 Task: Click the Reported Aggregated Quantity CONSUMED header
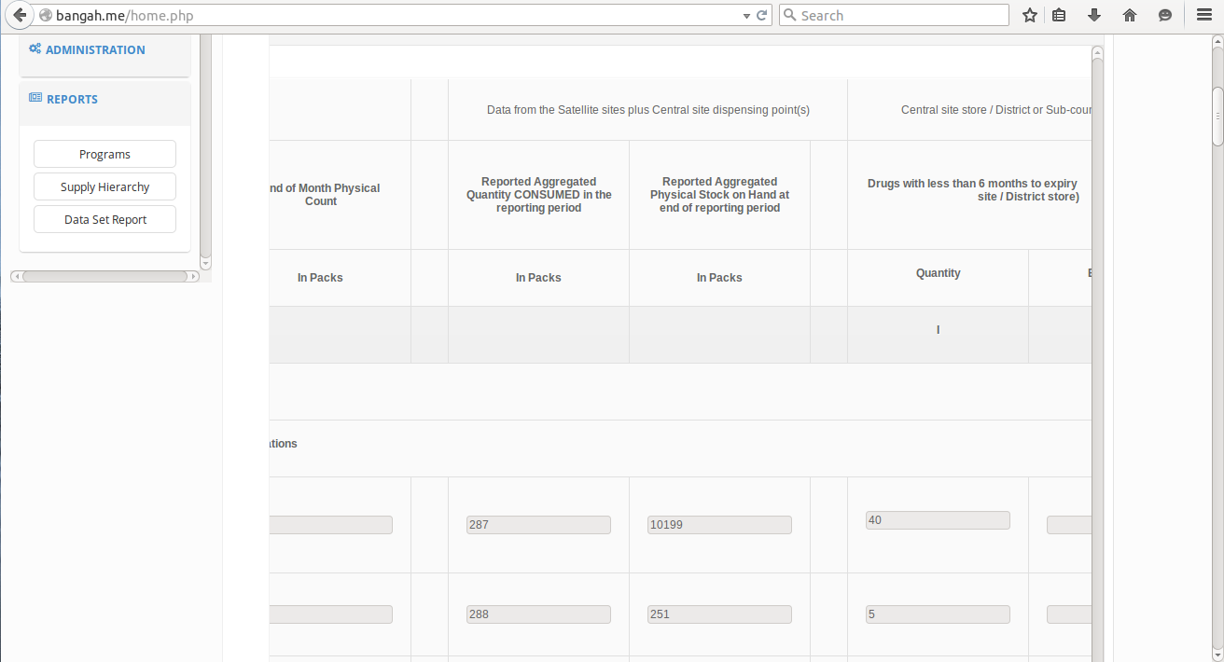[538, 195]
